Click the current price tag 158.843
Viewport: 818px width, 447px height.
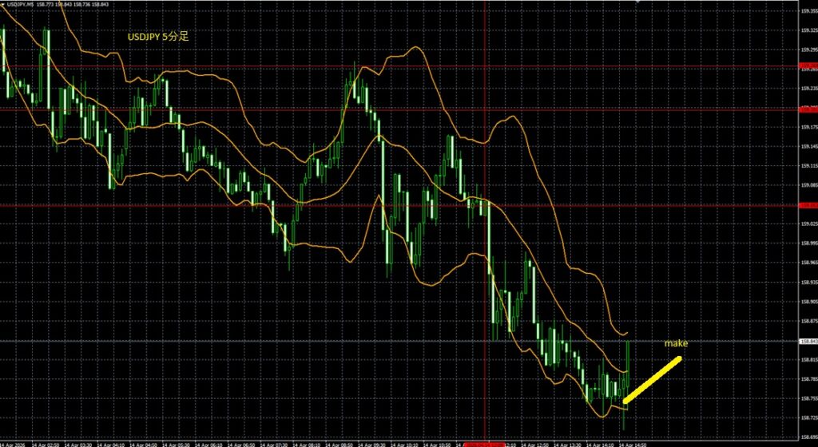[808, 342]
